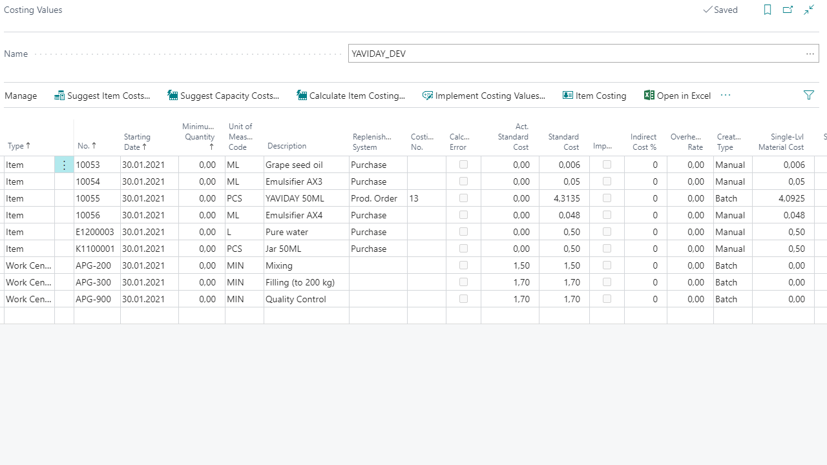Select the No. cell E1200003

97,232
